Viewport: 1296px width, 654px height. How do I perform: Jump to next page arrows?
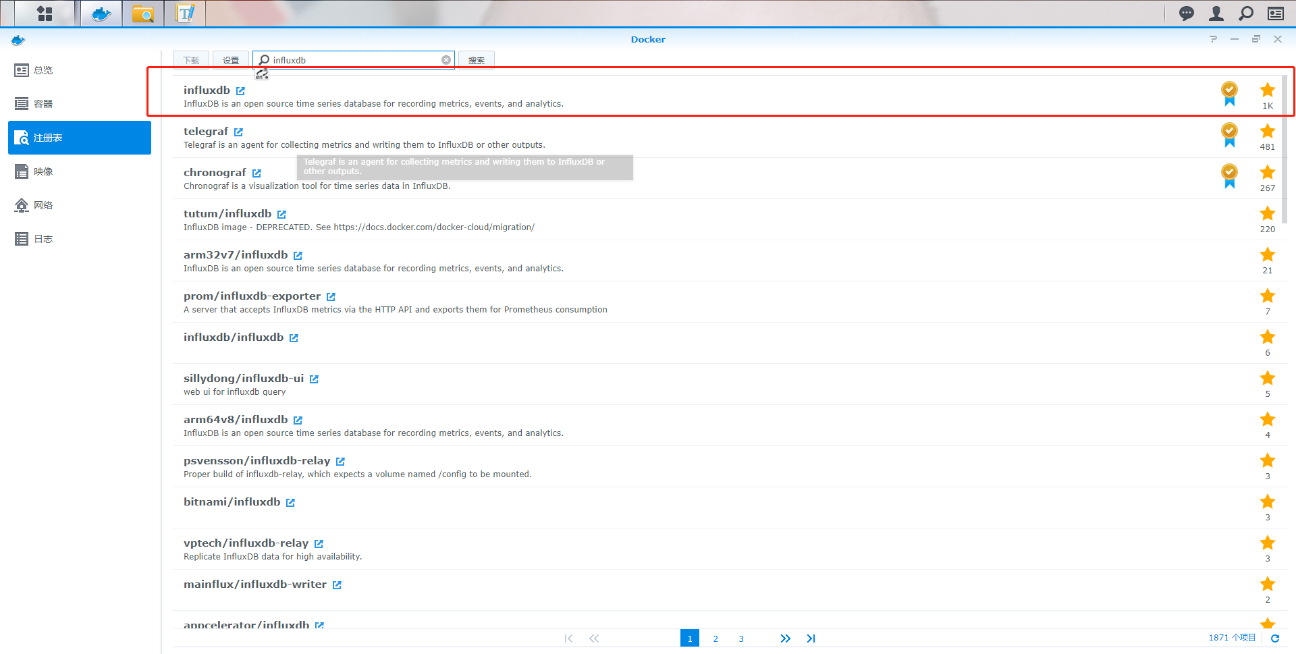tap(785, 638)
